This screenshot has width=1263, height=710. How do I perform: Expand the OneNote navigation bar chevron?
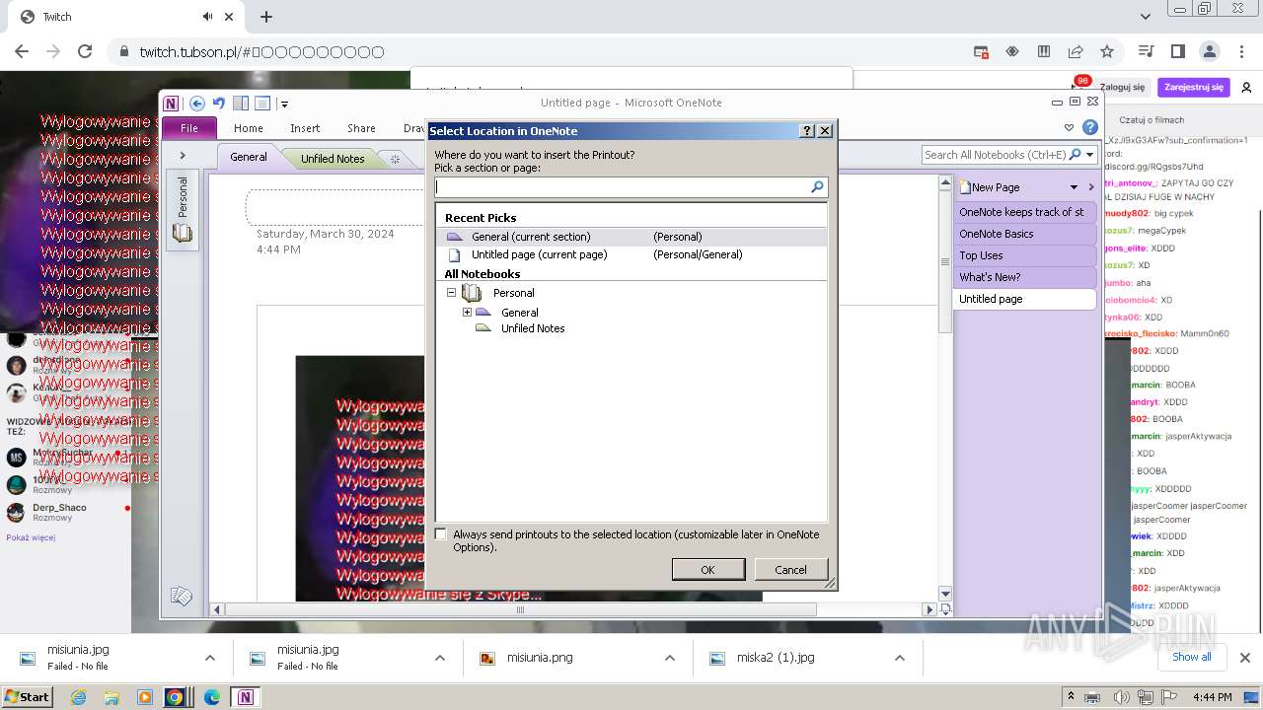coord(183,155)
